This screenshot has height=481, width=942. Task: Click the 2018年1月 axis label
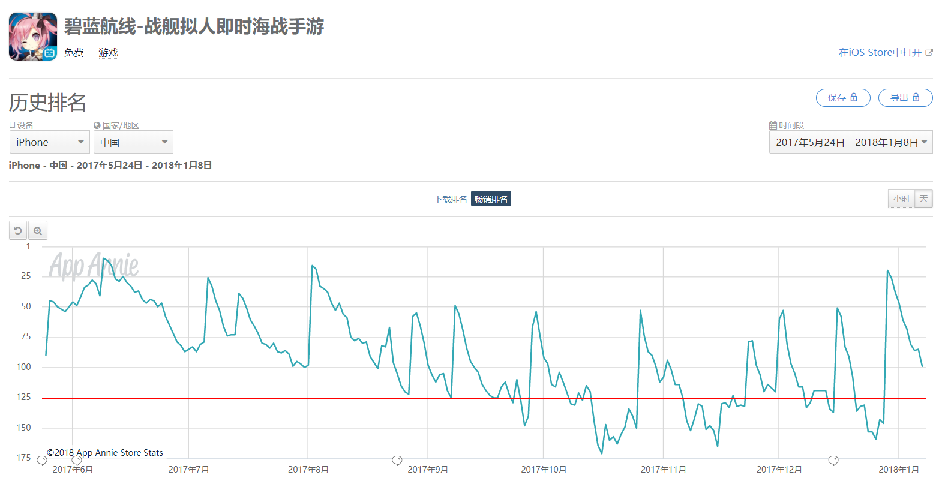tap(899, 470)
